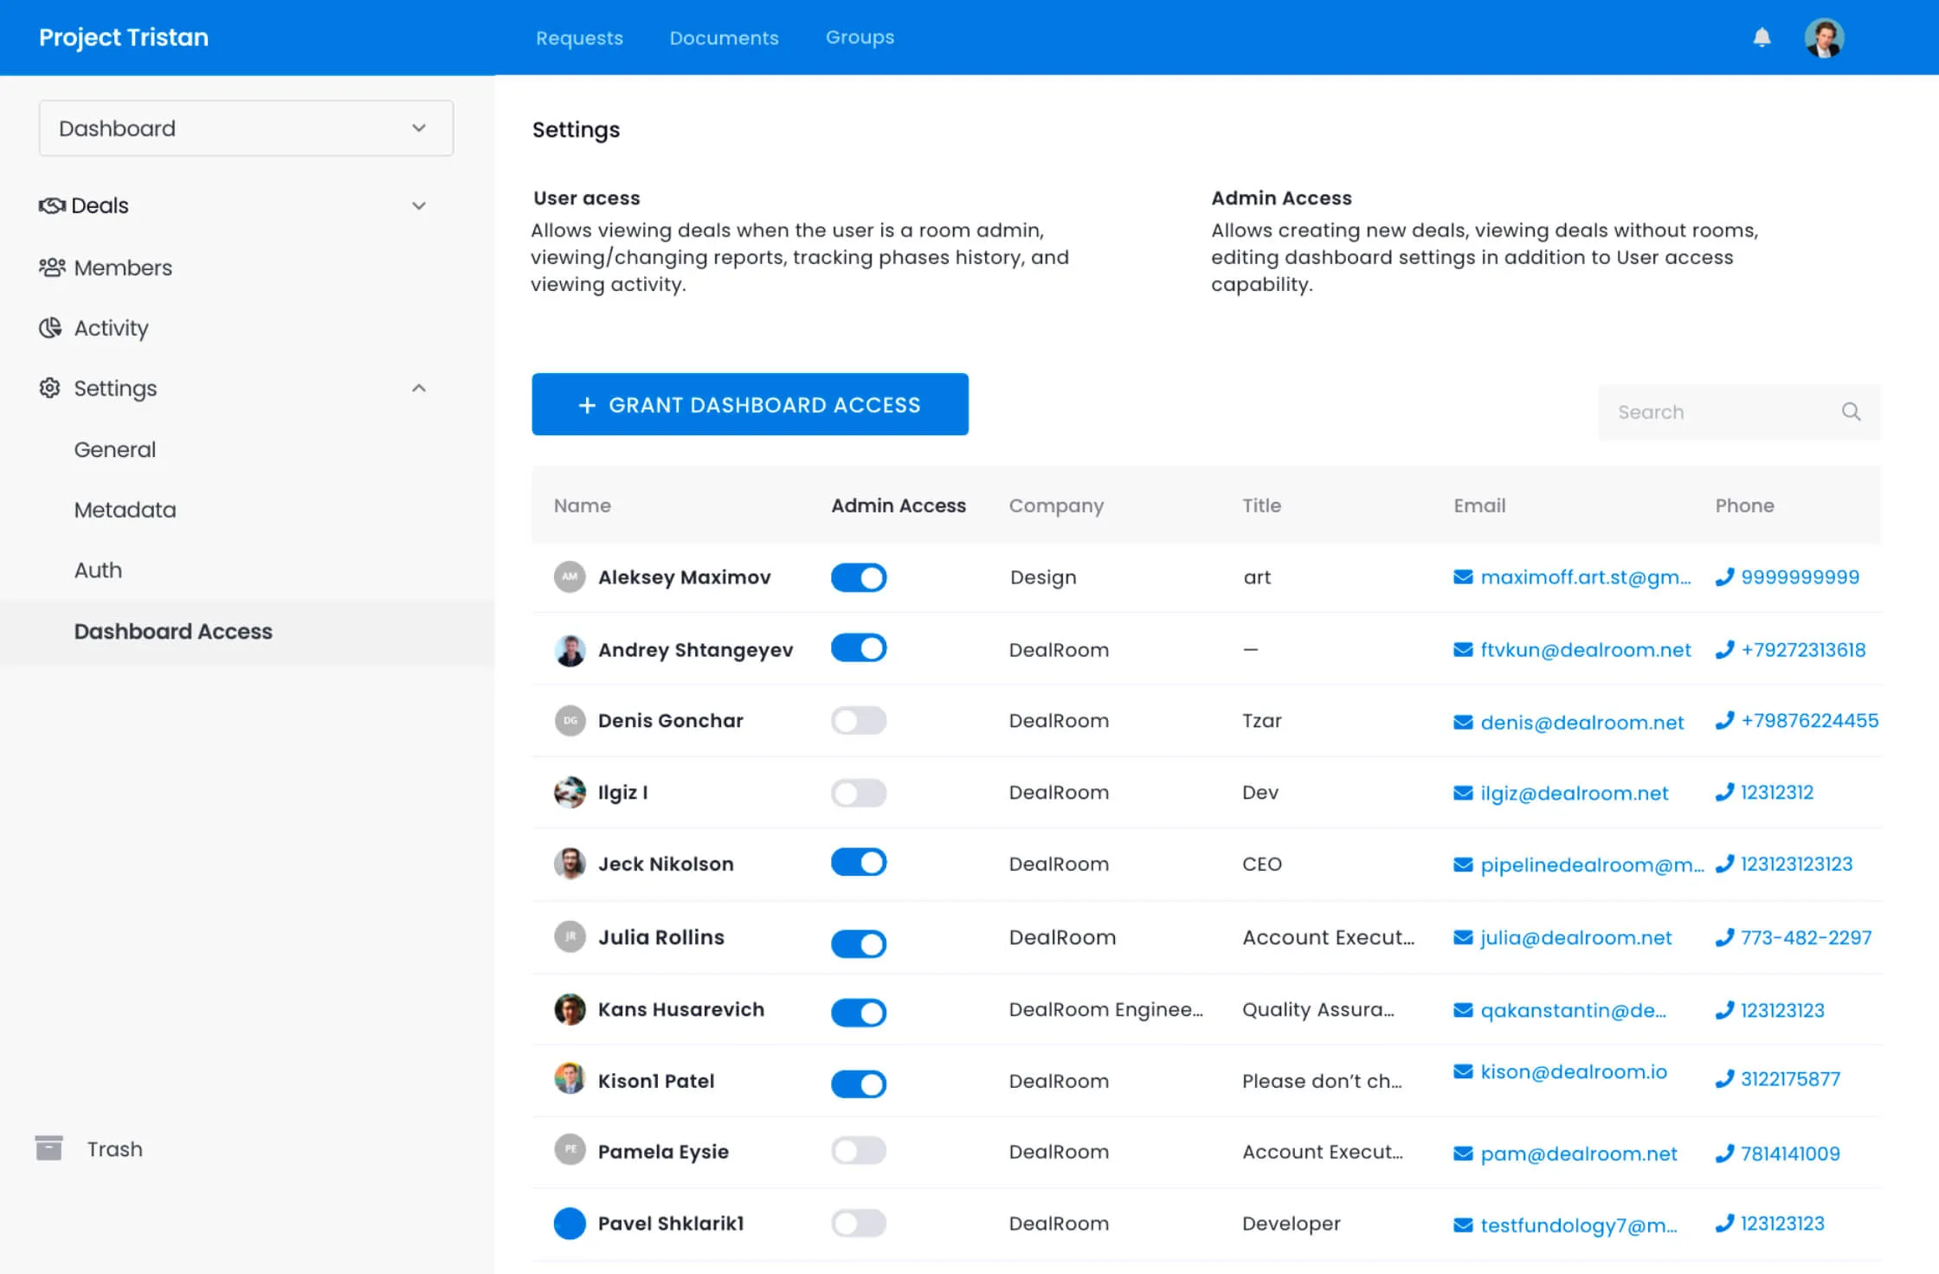The image size is (1939, 1274).
Task: Open the user profile avatar menu
Action: [x=1824, y=38]
